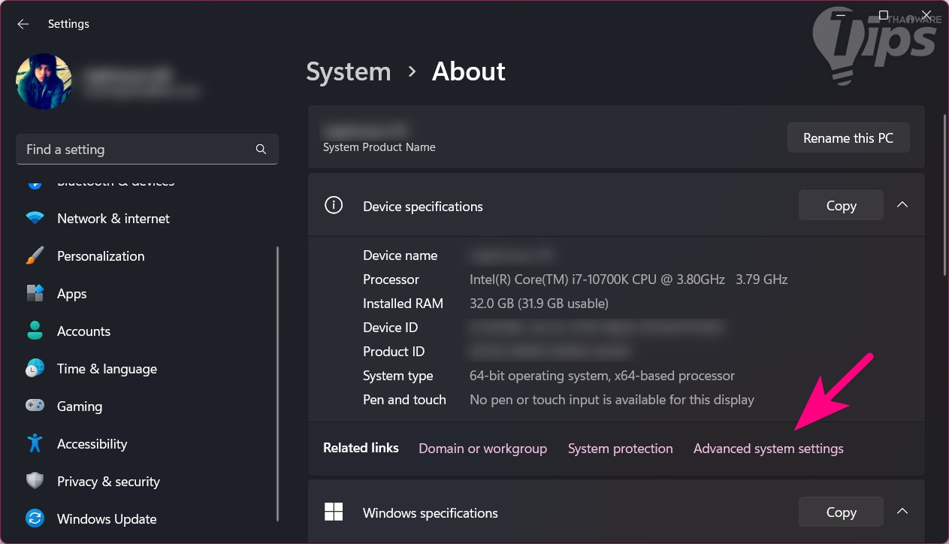
Task: Open Time & language settings
Action: pos(107,369)
